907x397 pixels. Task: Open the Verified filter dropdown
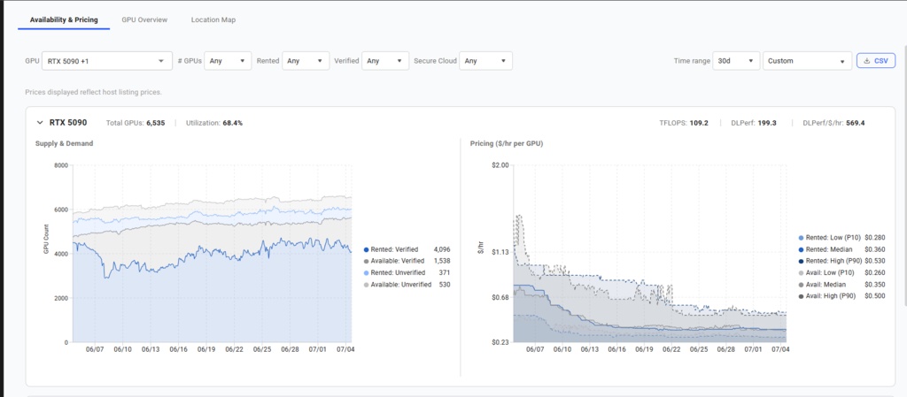click(x=385, y=61)
